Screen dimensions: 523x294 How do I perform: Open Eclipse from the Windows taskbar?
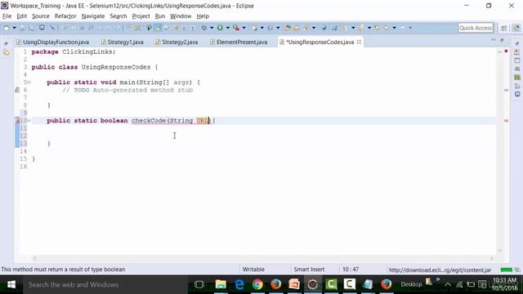coord(312,284)
